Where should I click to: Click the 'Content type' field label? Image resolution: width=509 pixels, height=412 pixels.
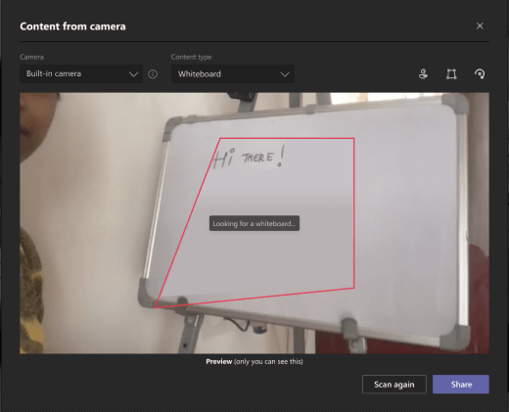(x=191, y=57)
